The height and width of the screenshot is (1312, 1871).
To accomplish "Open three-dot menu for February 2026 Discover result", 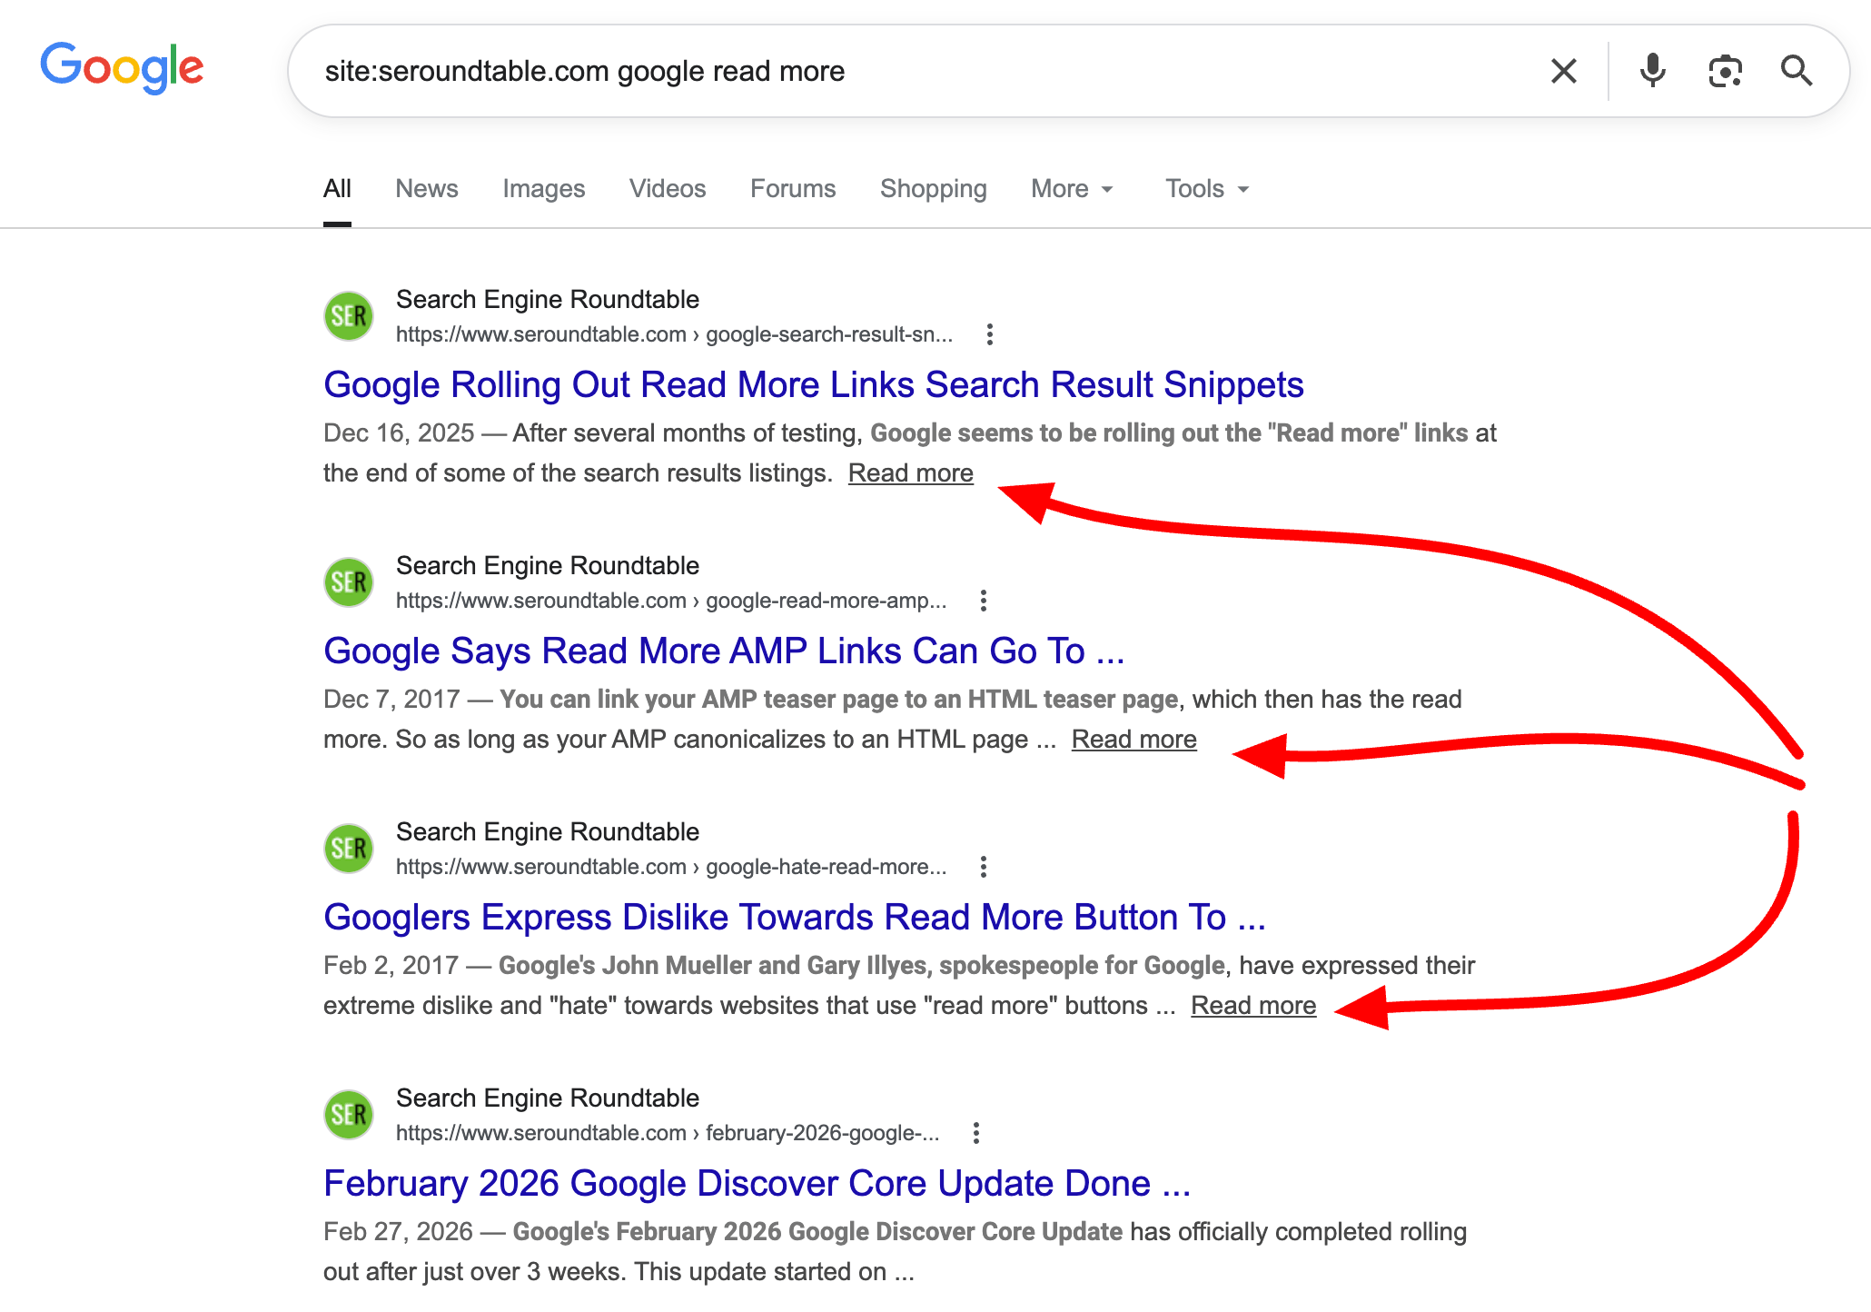I will (975, 1133).
